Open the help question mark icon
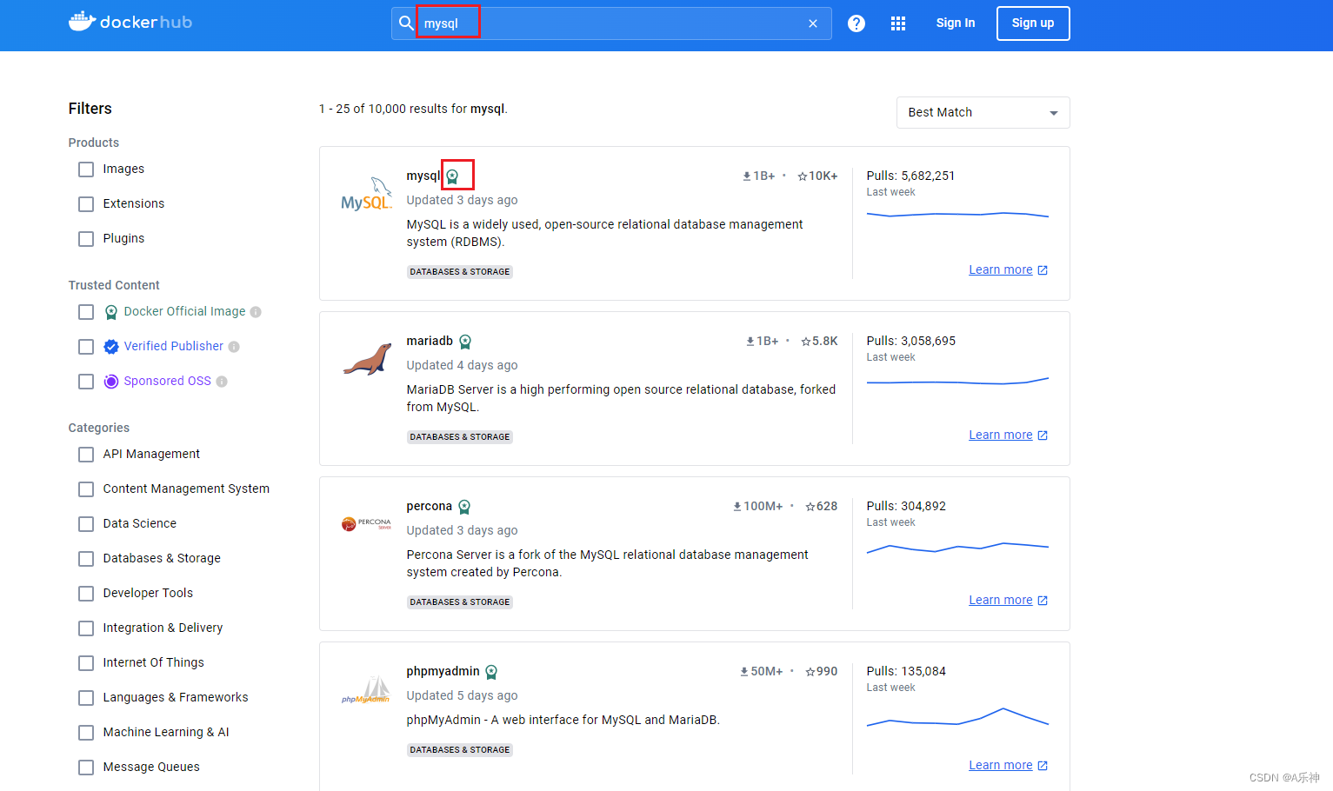 click(856, 23)
